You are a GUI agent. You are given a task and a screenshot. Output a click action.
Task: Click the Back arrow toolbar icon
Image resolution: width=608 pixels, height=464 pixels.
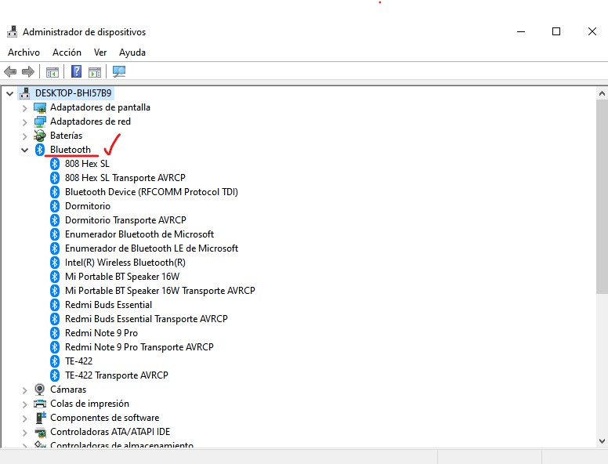pyautogui.click(x=10, y=72)
